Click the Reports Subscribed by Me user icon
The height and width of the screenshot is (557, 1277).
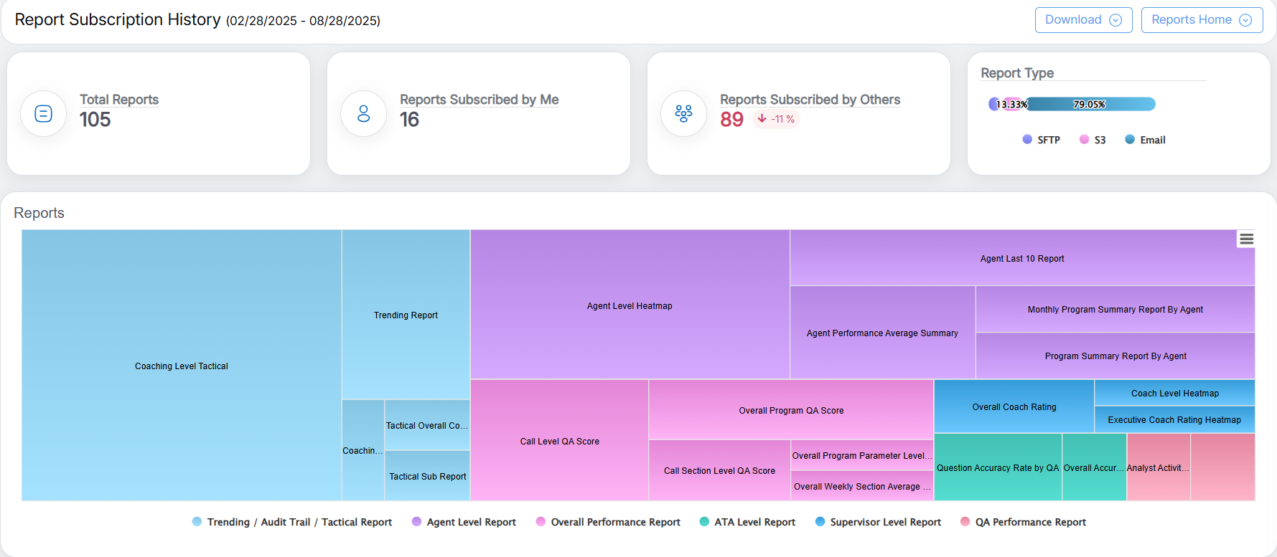[x=364, y=113]
